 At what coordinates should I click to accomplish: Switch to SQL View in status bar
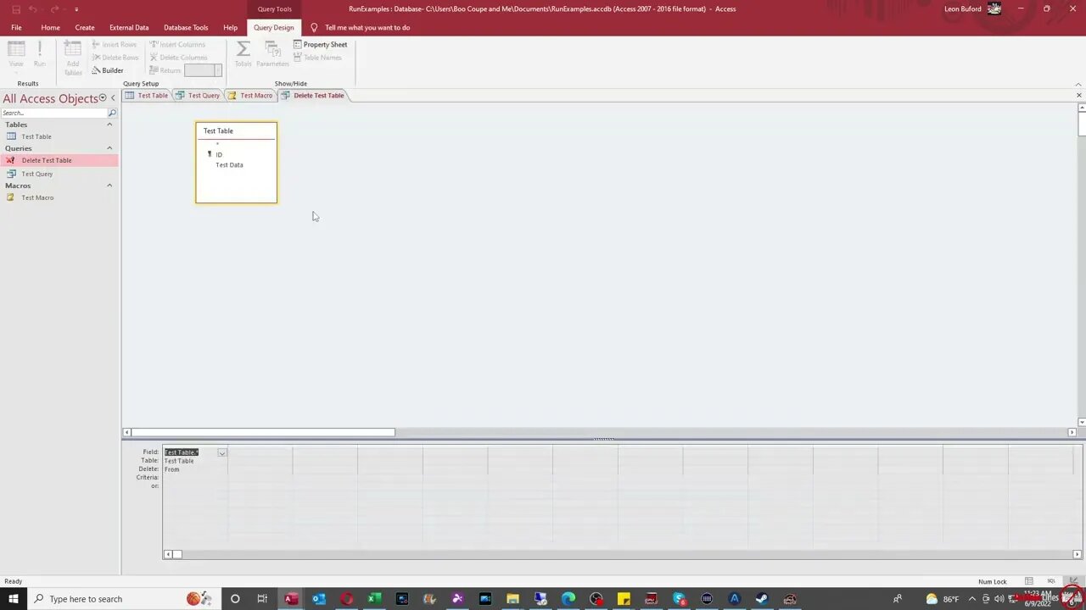(x=1051, y=581)
